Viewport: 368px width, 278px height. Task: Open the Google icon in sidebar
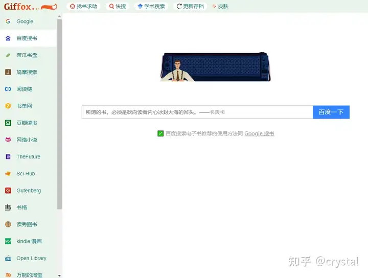point(8,21)
